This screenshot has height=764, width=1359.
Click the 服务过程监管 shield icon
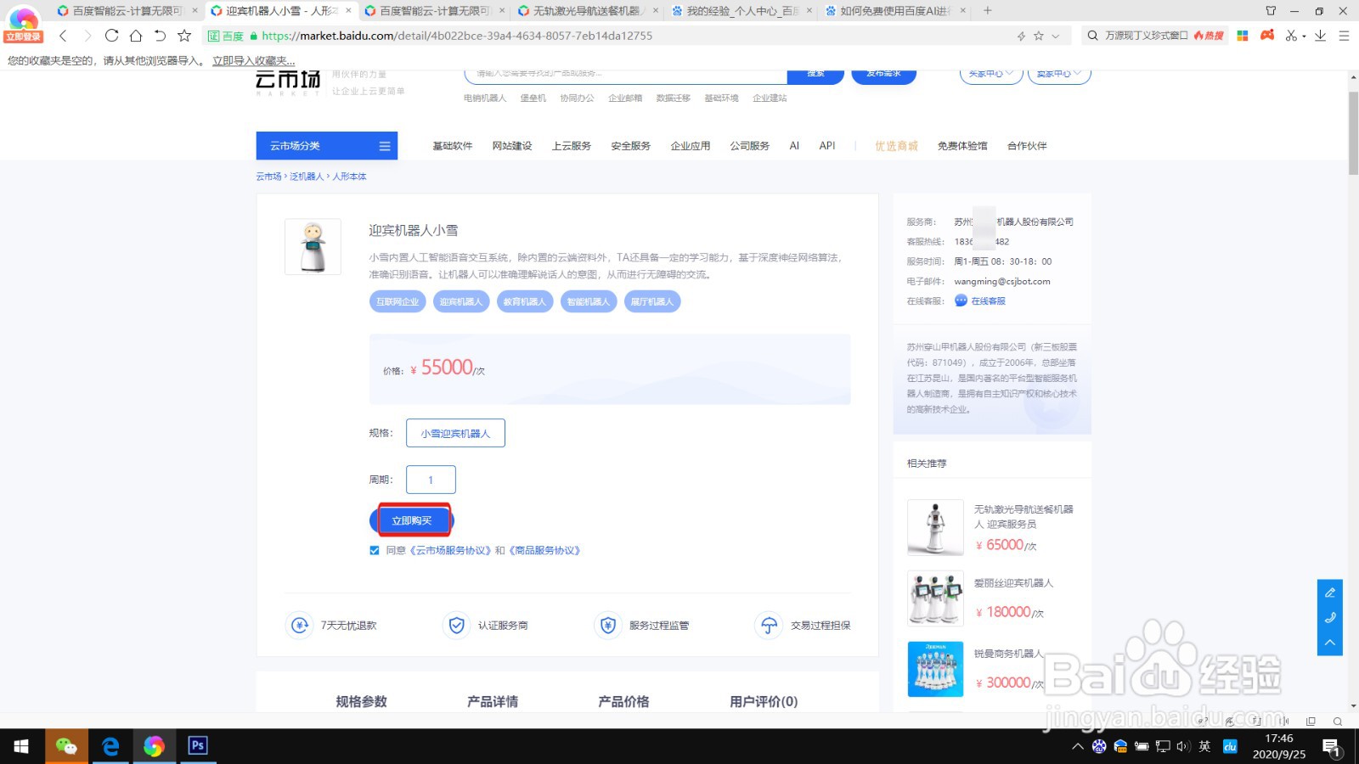(x=607, y=626)
